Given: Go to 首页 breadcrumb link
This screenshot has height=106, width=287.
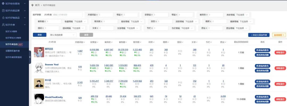Looking at the screenshot, I should pyautogui.click(x=37, y=5).
